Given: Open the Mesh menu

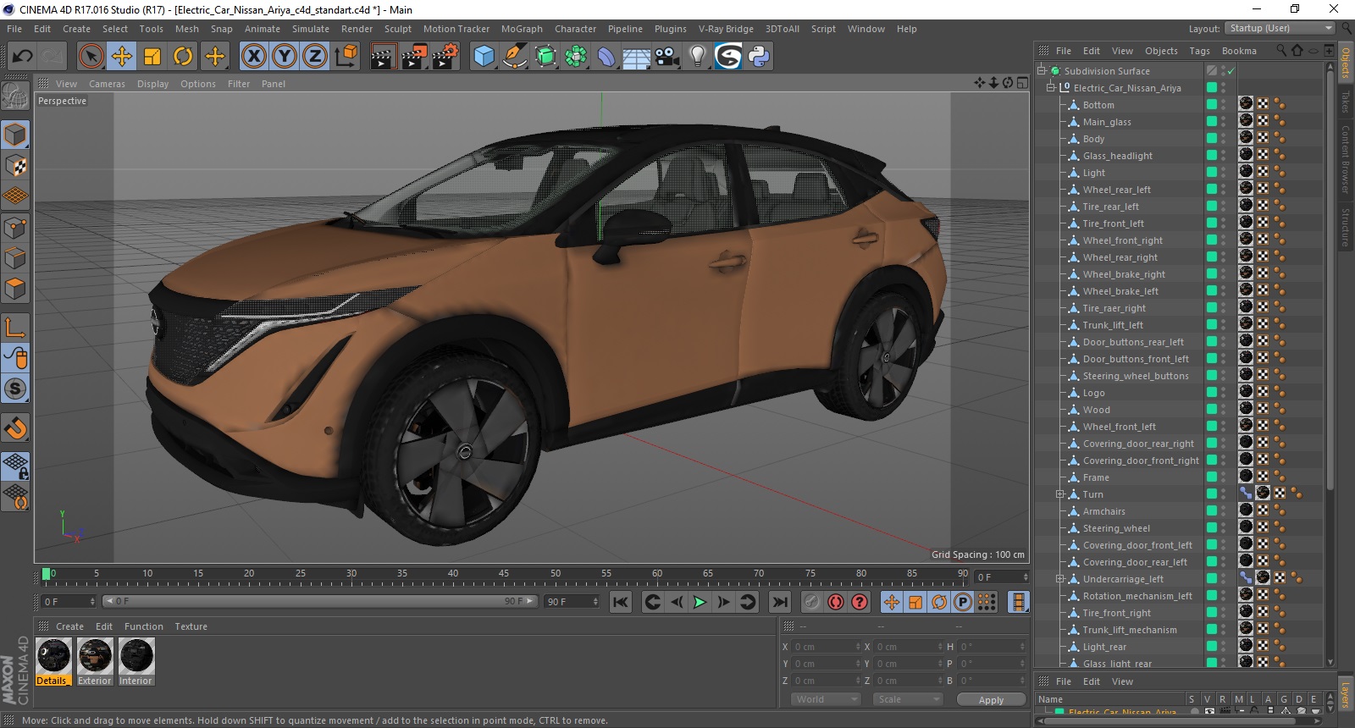Looking at the screenshot, I should pos(187,29).
